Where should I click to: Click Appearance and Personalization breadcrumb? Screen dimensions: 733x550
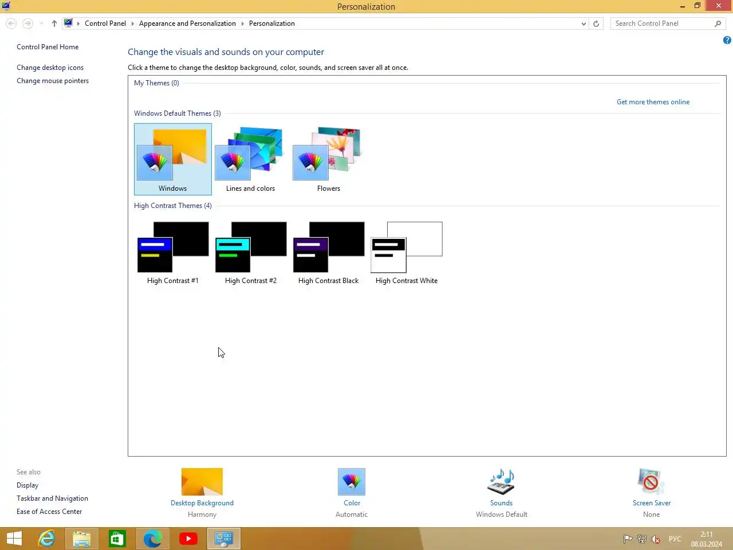(x=187, y=23)
